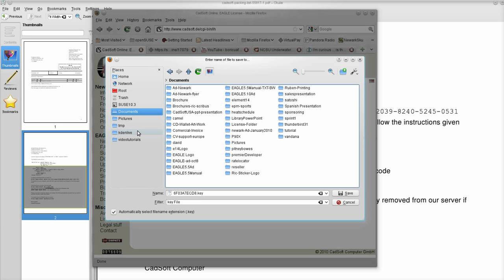Show Okular Thumbnails sidebar panel

tap(10, 58)
